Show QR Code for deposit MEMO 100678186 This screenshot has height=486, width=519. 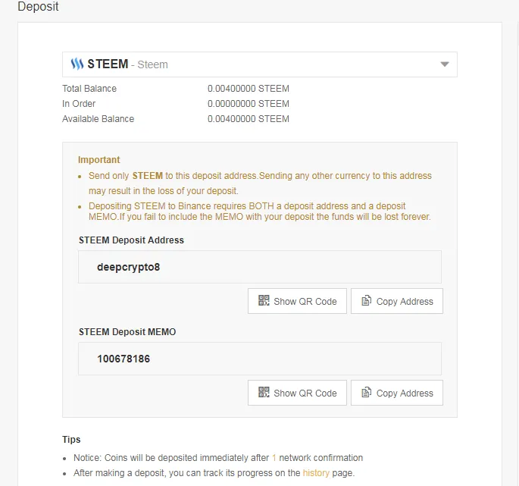[x=297, y=393]
